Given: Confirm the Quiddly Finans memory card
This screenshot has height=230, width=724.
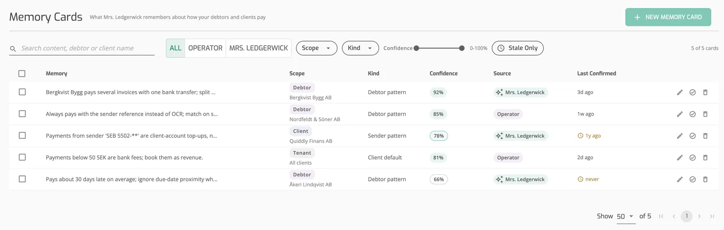Looking at the screenshot, I should tap(692, 136).
